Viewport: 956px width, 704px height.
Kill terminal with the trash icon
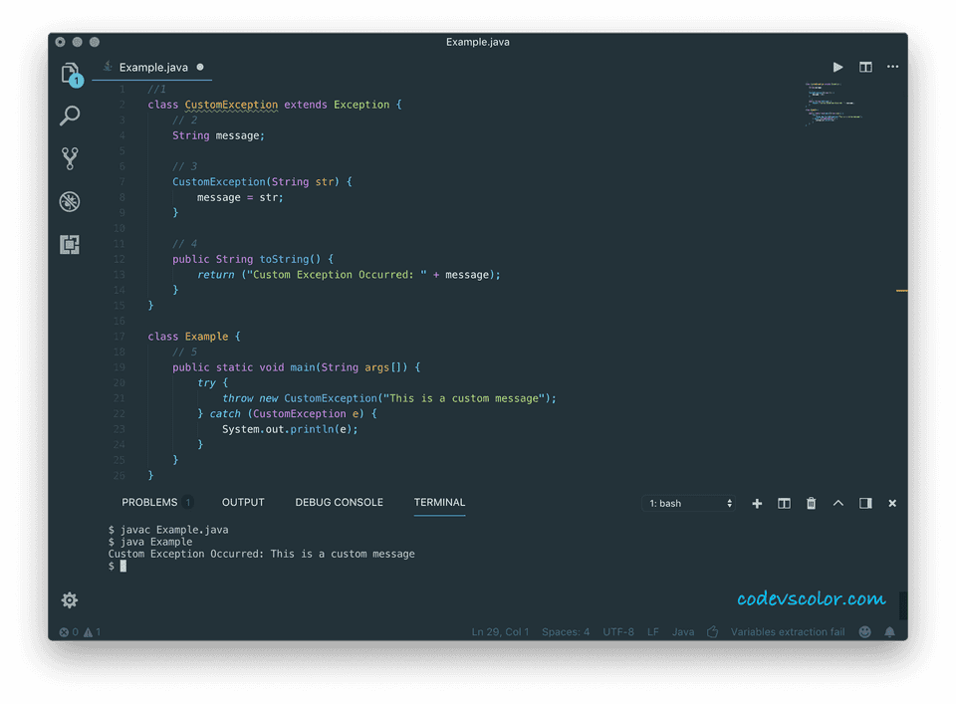click(x=811, y=504)
